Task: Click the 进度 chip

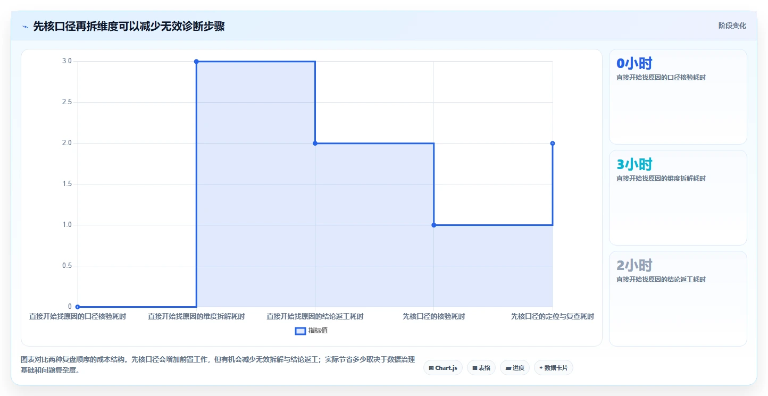Action: [x=515, y=368]
